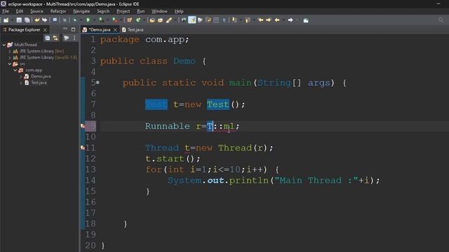Click the New Java Class icon

pos(138,20)
